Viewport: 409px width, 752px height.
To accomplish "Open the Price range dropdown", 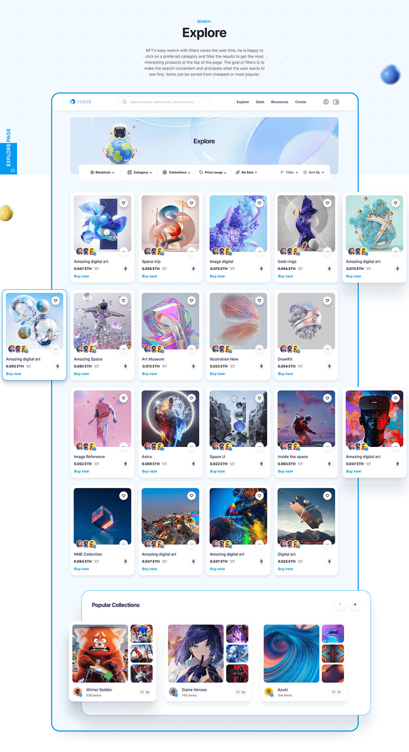I will [x=213, y=172].
